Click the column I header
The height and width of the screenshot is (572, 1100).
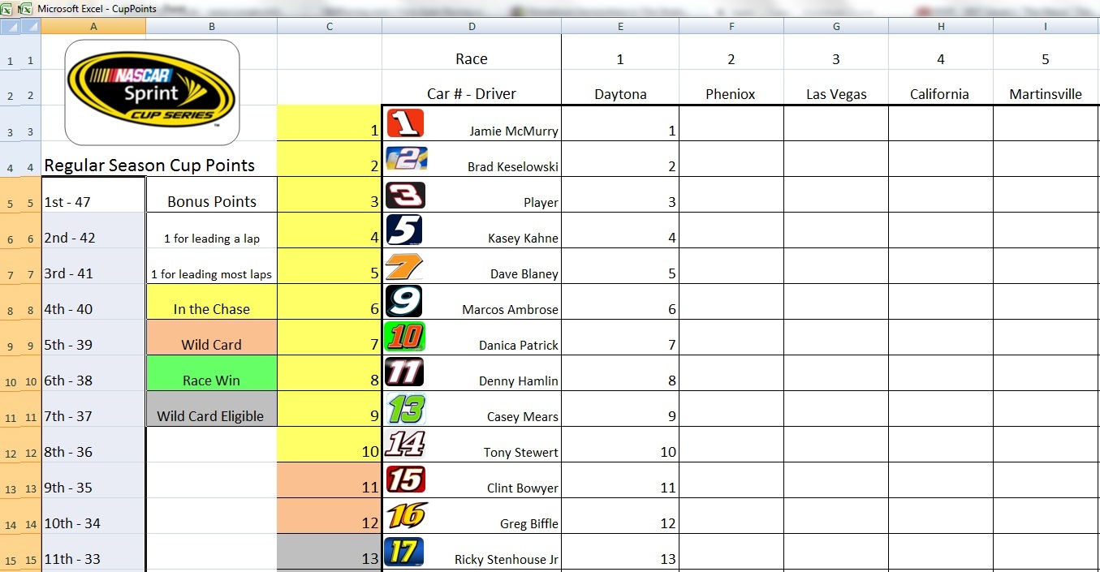pos(1046,26)
